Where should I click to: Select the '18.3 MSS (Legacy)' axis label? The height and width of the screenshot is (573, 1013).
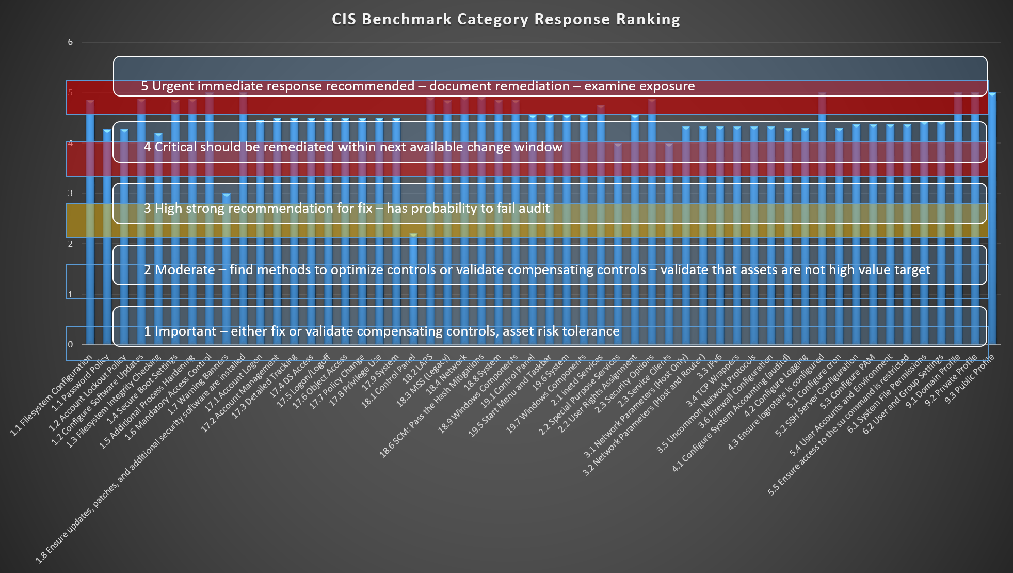(424, 381)
